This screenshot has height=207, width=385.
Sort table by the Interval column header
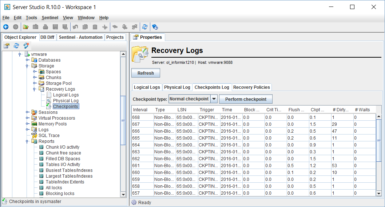pyautogui.click(x=140, y=110)
